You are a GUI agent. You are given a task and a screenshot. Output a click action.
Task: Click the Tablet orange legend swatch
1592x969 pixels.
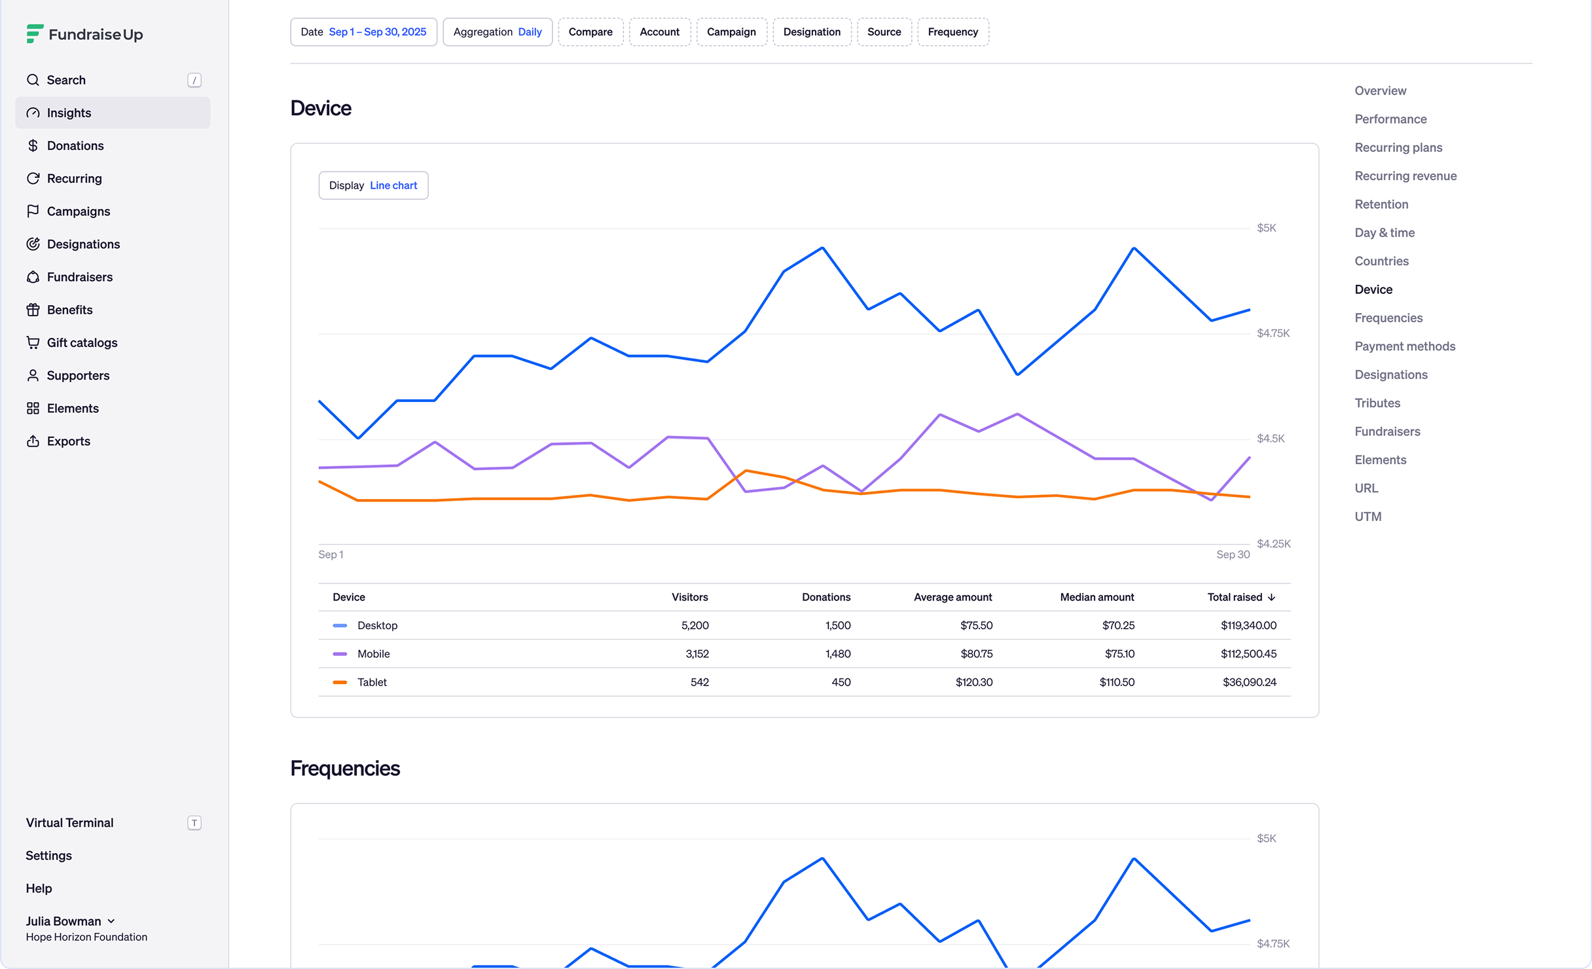340,682
